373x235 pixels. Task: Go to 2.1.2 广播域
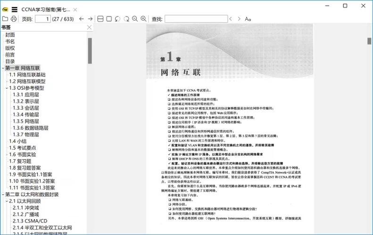tap(25, 214)
